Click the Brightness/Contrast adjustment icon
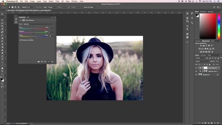This screenshot has width=222, height=125. click(x=200, y=45)
